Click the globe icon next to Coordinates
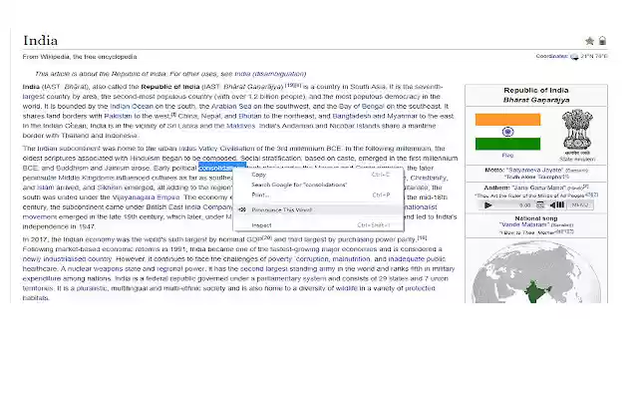The width and height of the screenshot is (638, 399). tap(574, 57)
